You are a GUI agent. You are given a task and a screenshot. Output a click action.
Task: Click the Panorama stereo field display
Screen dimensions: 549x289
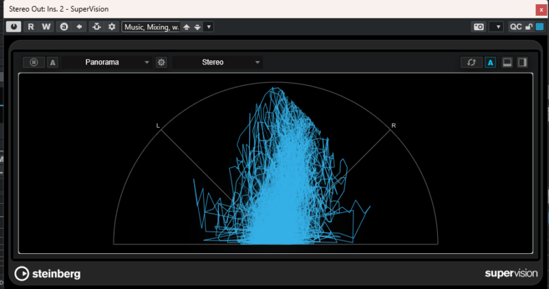tap(276, 163)
